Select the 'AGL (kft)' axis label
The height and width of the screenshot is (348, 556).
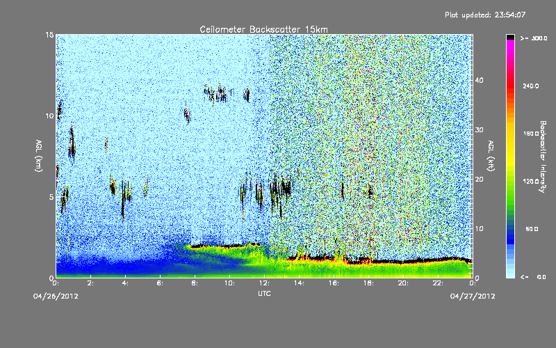coord(491,155)
